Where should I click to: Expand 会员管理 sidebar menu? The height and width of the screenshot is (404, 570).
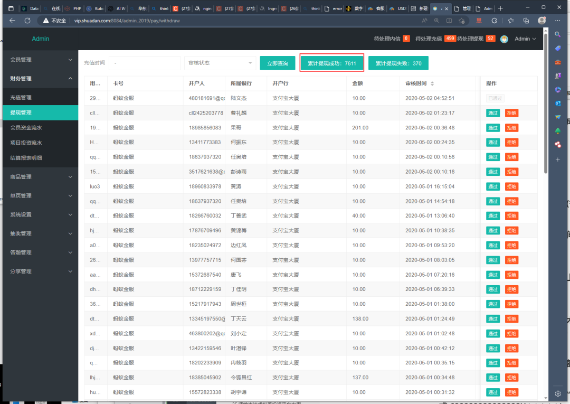[40, 60]
